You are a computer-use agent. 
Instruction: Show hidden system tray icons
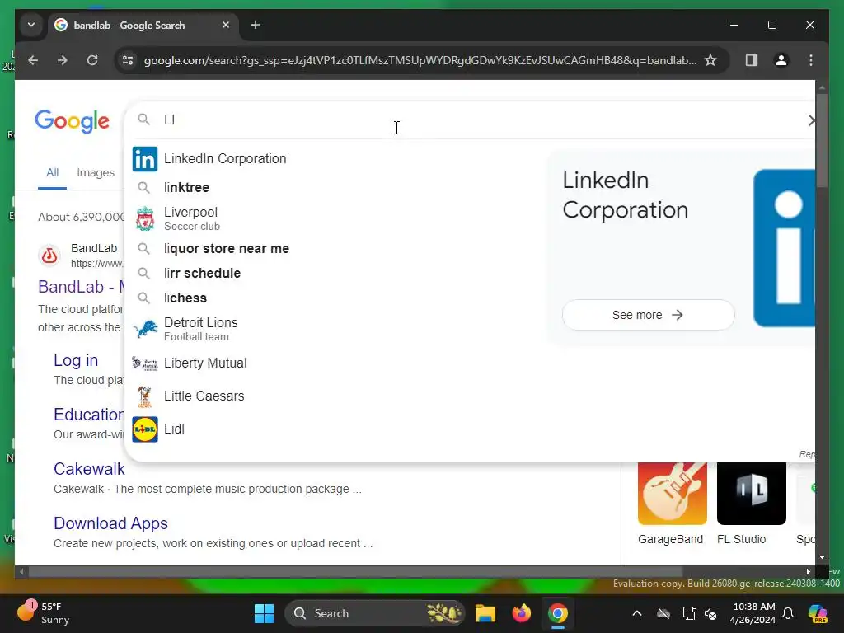pyautogui.click(x=637, y=613)
